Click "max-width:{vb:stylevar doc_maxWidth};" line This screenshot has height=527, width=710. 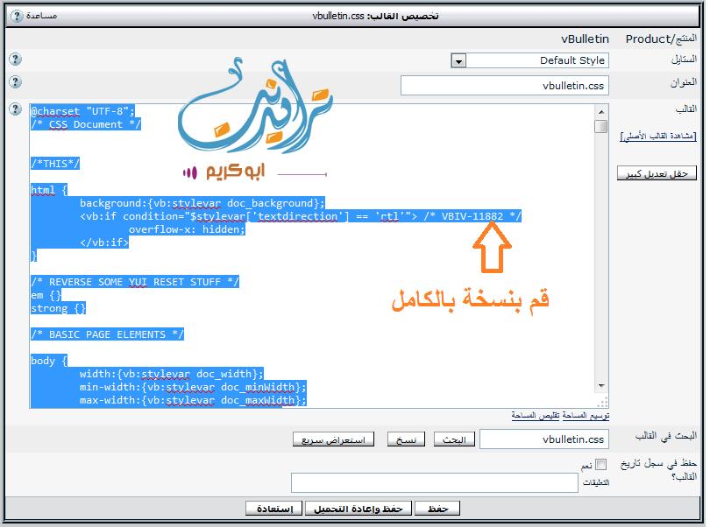point(193,400)
